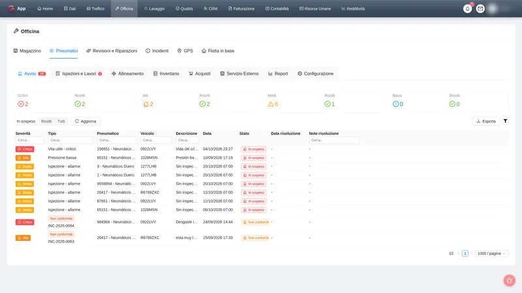The image size is (522, 293).
Task: Go to next page arrow
Action: click(x=471, y=253)
